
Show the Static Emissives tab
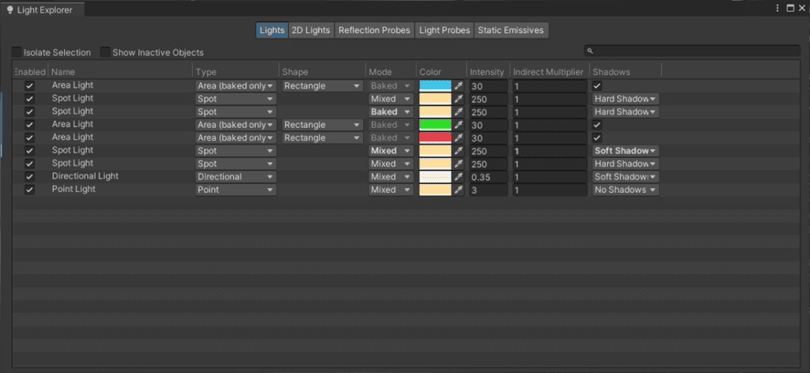[511, 31]
